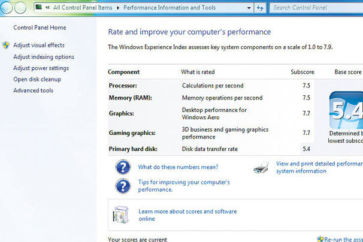
Task: Click the Control Panel icon in address bar
Action: (39, 7)
